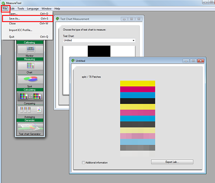Click the Untitled window title icon
Screen dimensions: 215x183
pyautogui.click(x=73, y=61)
